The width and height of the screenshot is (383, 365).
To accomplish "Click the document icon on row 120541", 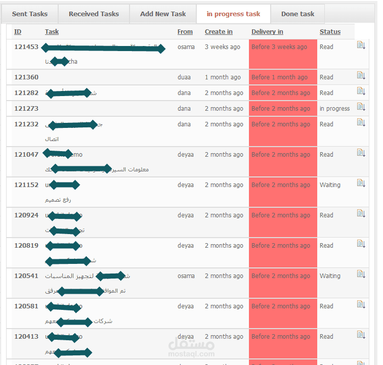I will [x=361, y=274].
